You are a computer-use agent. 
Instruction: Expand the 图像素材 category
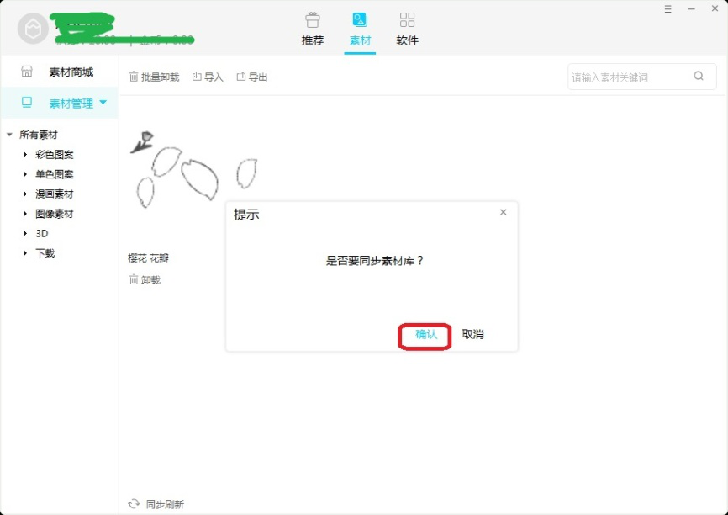(x=25, y=214)
